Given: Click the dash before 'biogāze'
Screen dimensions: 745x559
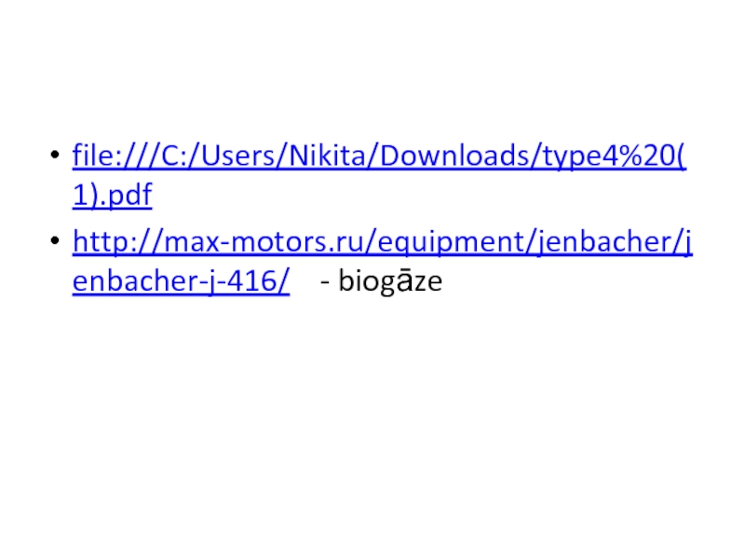Looking at the screenshot, I should (325, 283).
